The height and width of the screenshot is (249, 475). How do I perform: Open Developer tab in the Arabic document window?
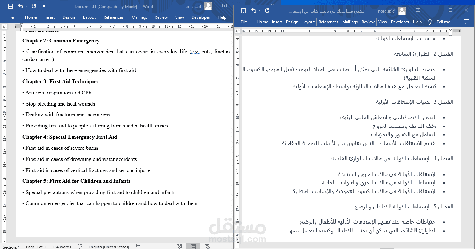pyautogui.click(x=400, y=22)
